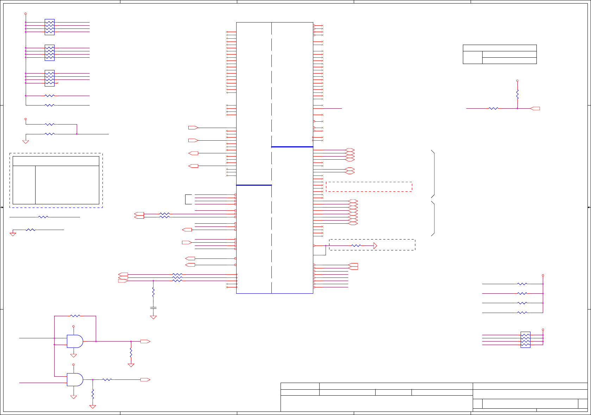Screen dimensions: 591x415
Task: Click the vertical resistor directly above the capacitor
Action: (x=153, y=292)
